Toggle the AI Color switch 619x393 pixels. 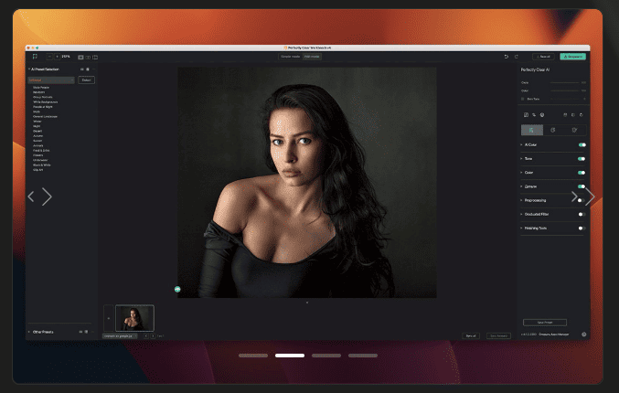pyautogui.click(x=582, y=144)
